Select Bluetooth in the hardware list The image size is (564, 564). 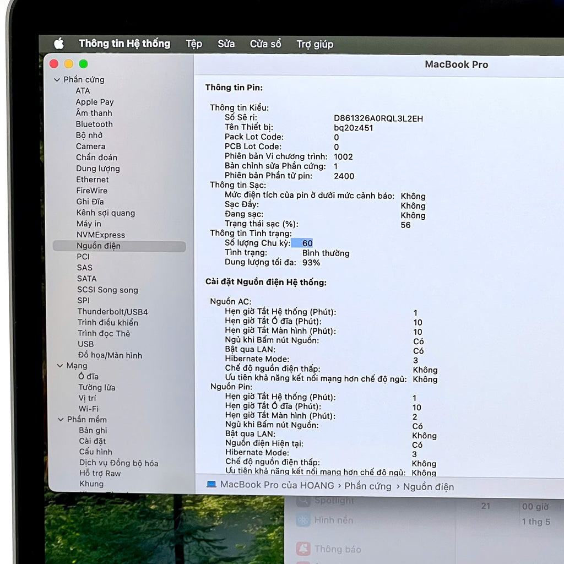94,124
